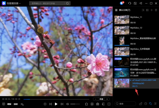Click the 00:00:01 / 00:00:15 time display
Screen dimensions: 159x108
click(x=11, y=99)
